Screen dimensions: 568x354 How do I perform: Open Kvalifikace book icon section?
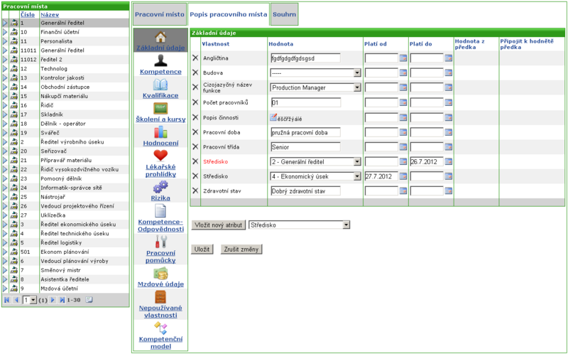[x=160, y=85]
